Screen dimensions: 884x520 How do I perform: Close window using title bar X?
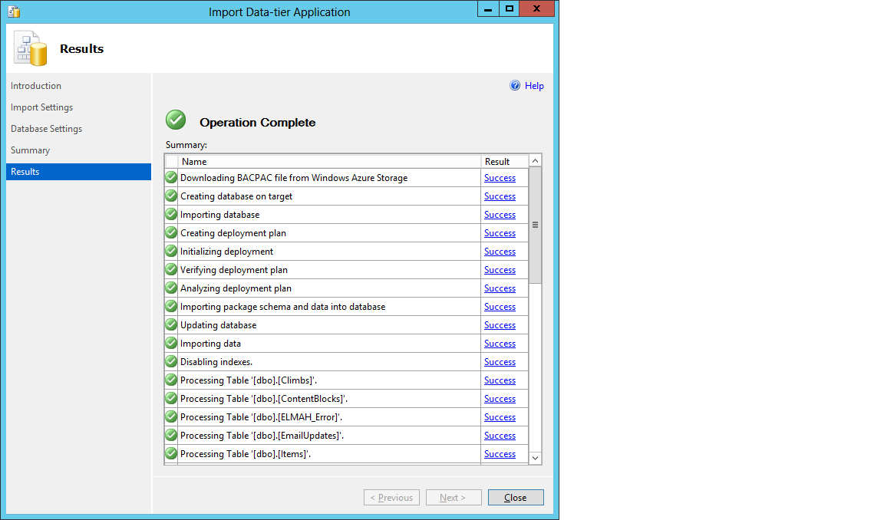536,8
